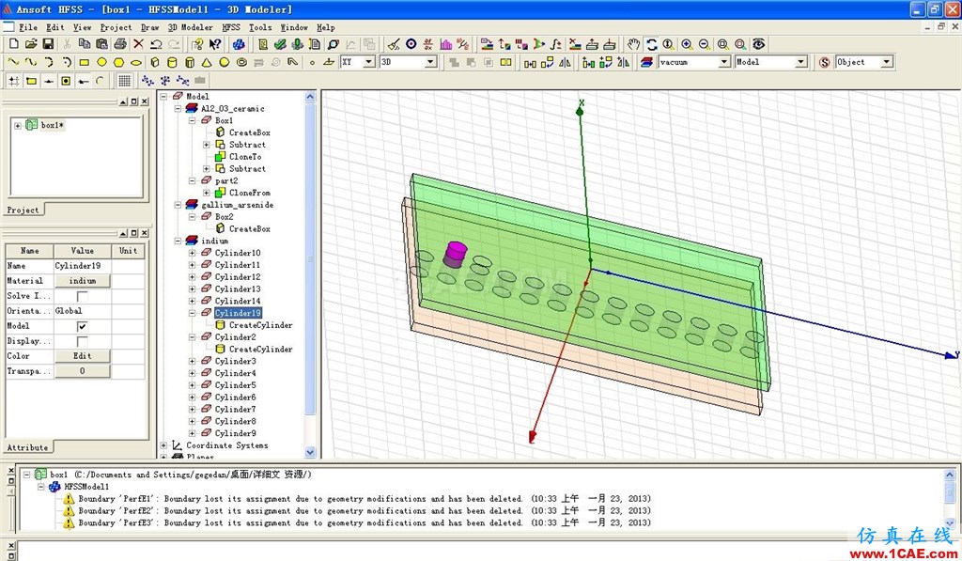Click the Mirror objects icon
Viewport: 962px width, 561px height.
565,62
